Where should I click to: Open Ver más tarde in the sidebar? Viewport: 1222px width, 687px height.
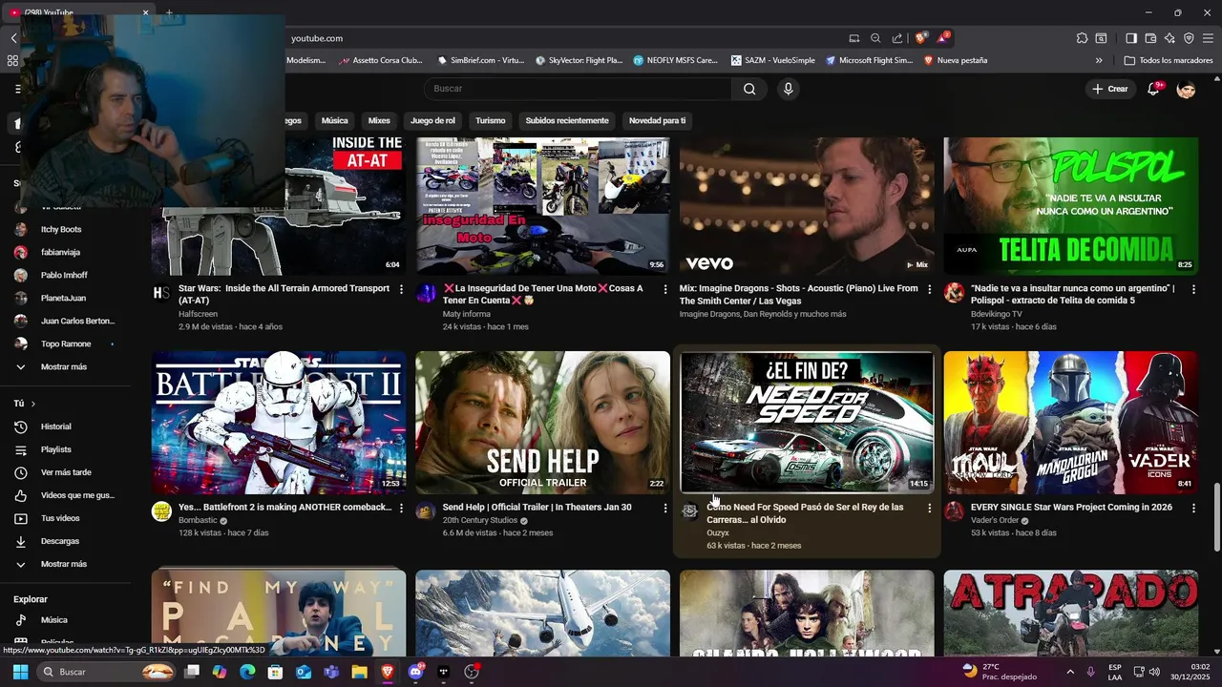click(x=65, y=472)
